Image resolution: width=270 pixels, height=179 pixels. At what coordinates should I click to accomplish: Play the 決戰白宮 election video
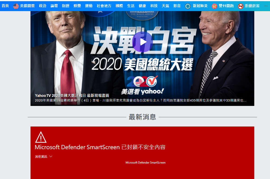click(142, 42)
